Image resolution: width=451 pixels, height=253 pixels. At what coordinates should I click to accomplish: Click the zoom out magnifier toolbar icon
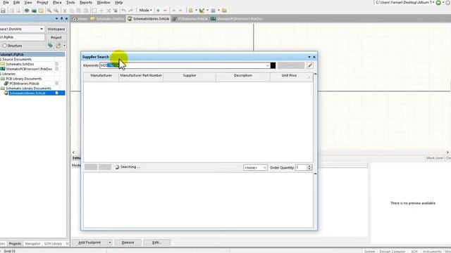[56, 11]
